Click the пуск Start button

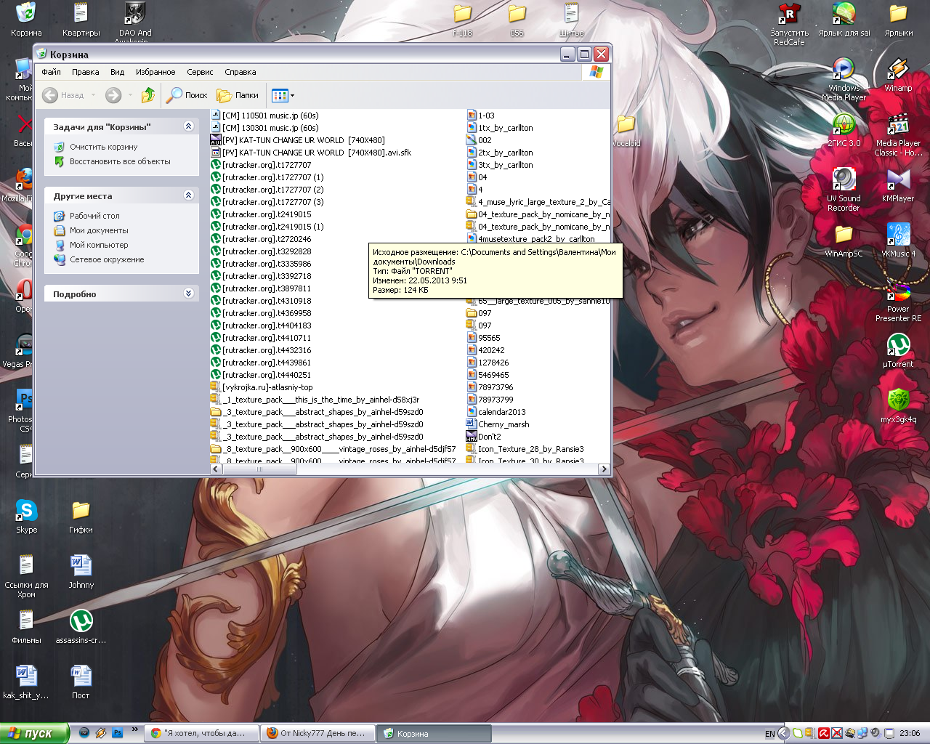click(33, 733)
